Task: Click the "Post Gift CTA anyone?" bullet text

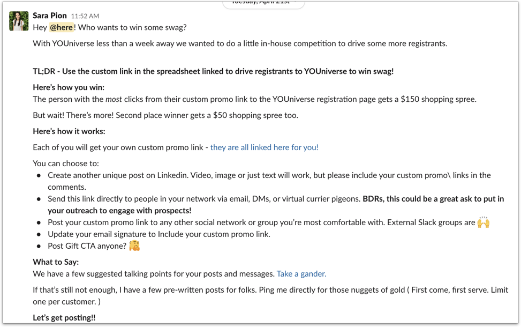Action: point(87,246)
